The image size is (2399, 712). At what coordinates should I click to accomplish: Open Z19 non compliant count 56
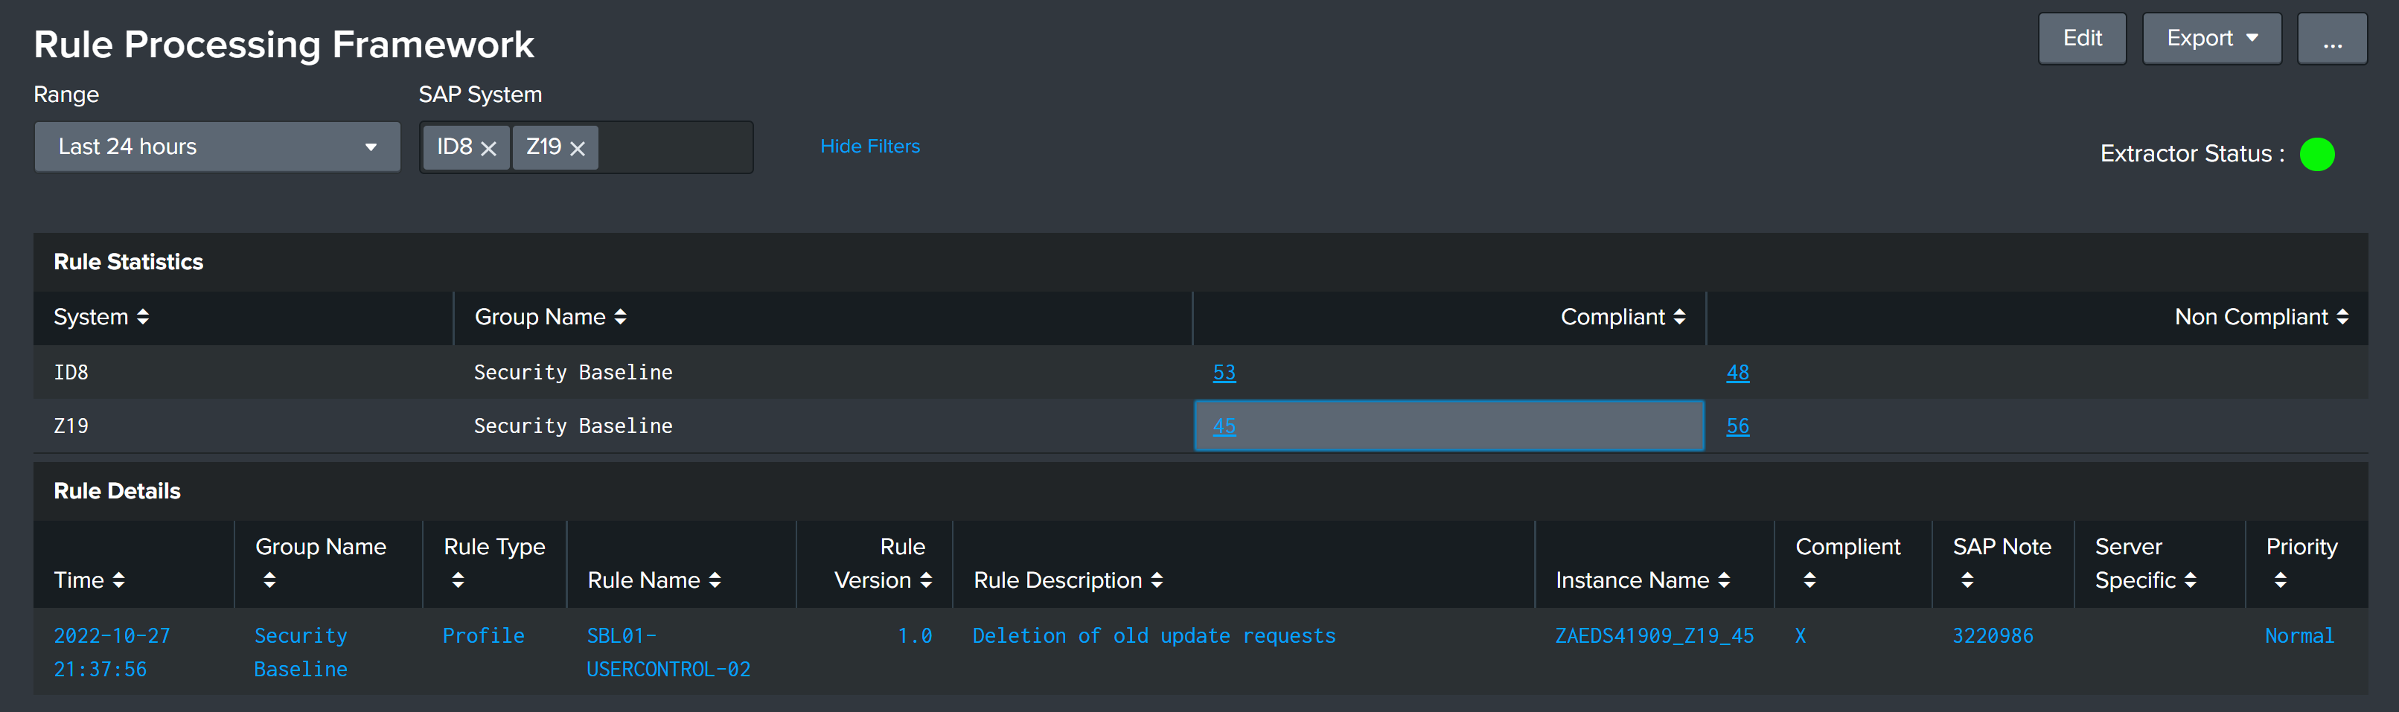(x=1737, y=426)
